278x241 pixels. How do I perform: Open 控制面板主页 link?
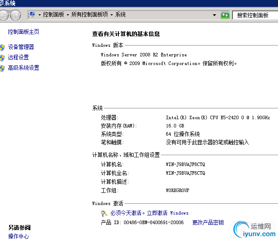[x=23, y=32]
